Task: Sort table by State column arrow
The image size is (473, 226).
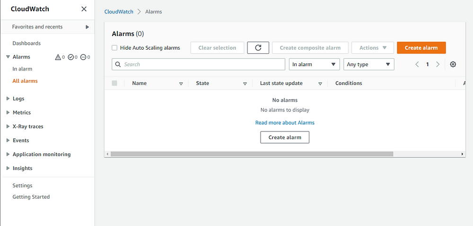Action: (245, 84)
